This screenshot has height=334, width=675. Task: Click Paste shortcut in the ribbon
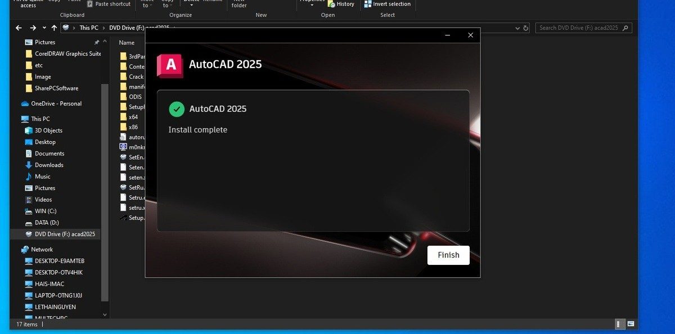tap(109, 3)
